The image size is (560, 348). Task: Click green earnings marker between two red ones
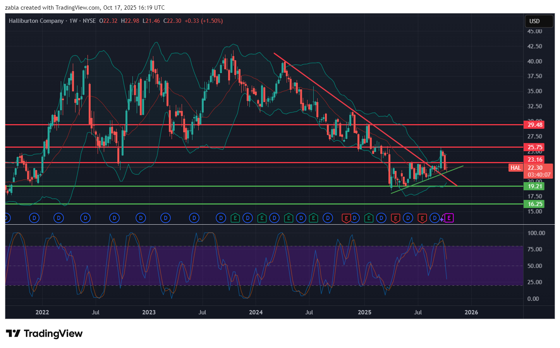[x=369, y=218]
